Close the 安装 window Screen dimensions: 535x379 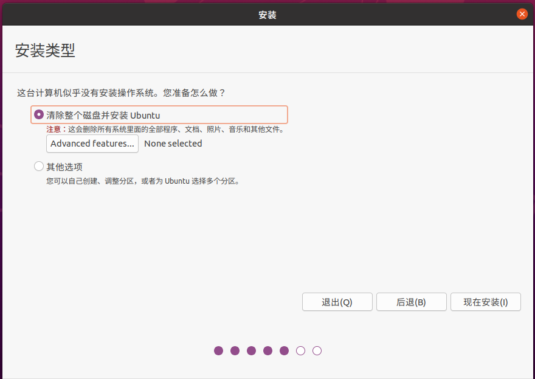click(x=522, y=15)
